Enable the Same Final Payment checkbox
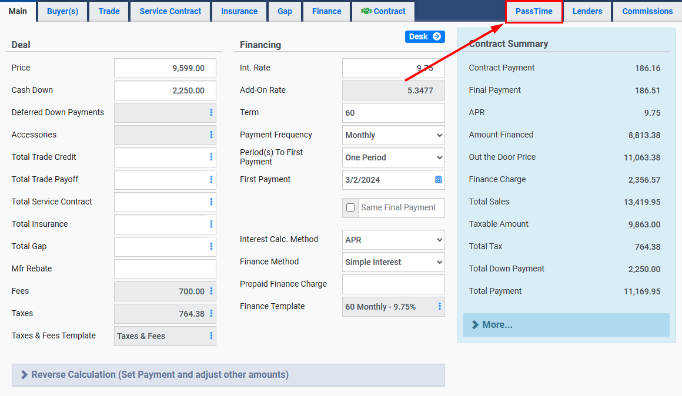This screenshot has height=396, width=682. point(350,207)
